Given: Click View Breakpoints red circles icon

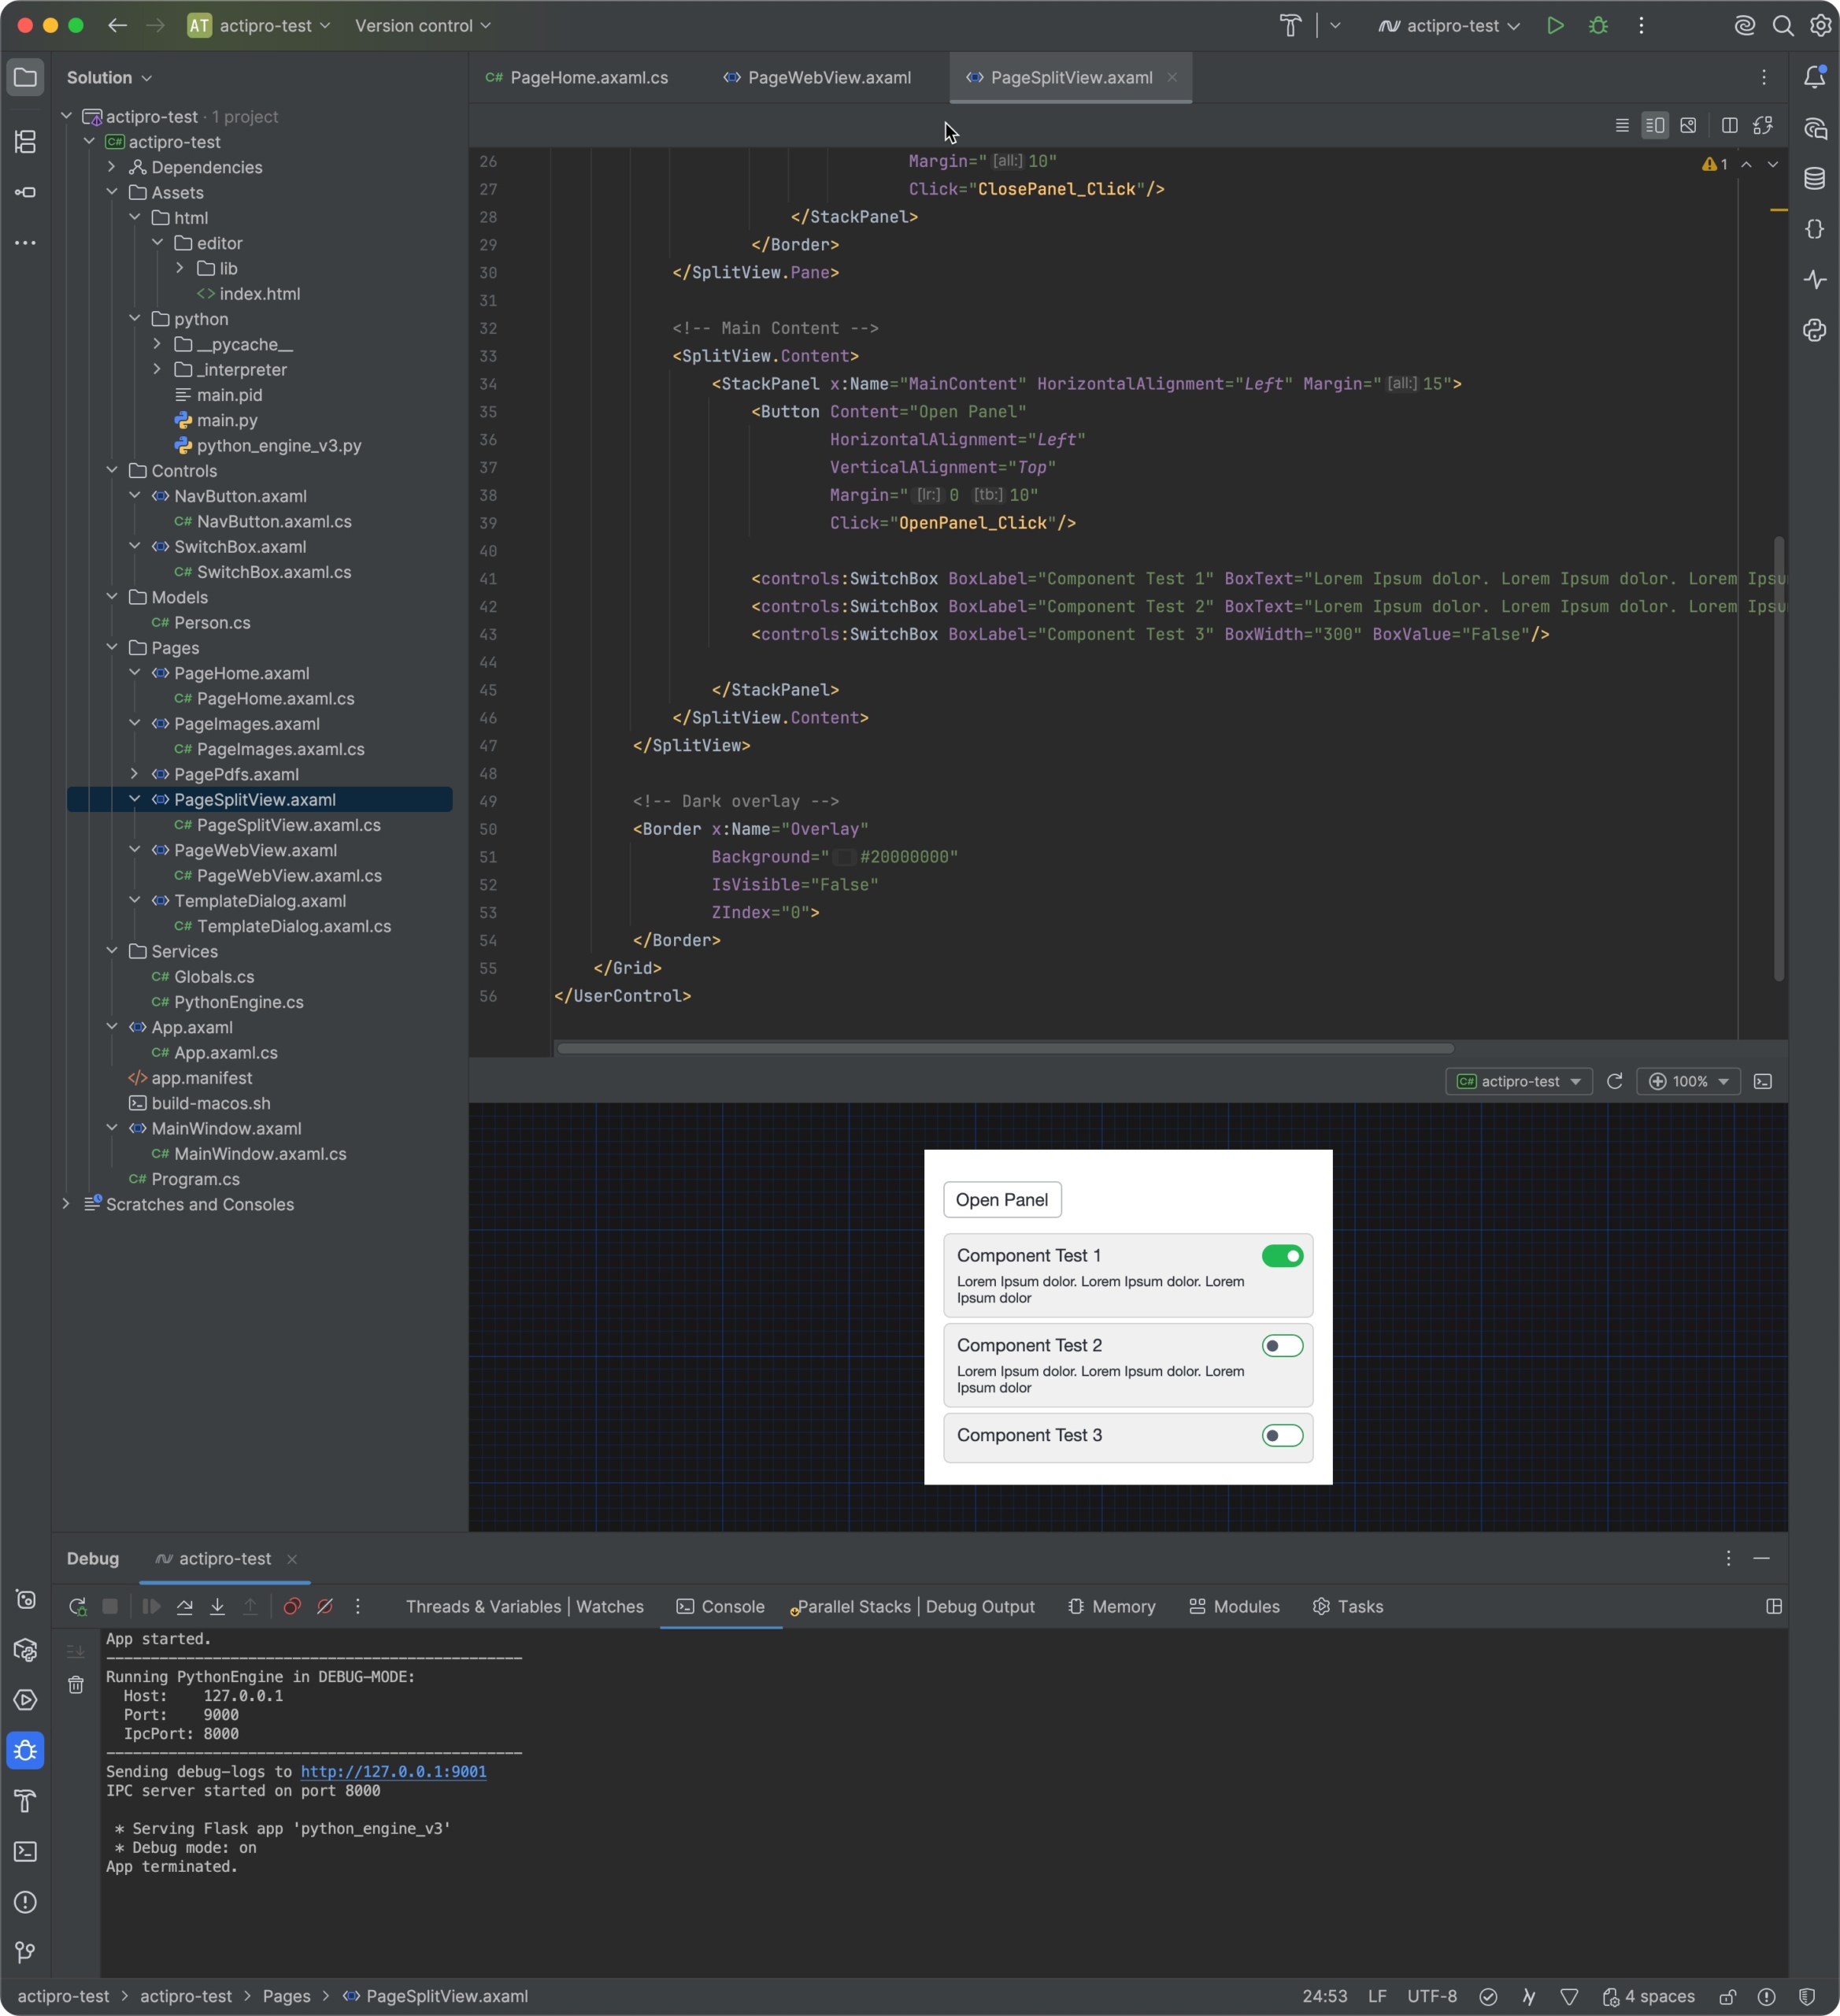Looking at the screenshot, I should (292, 1606).
